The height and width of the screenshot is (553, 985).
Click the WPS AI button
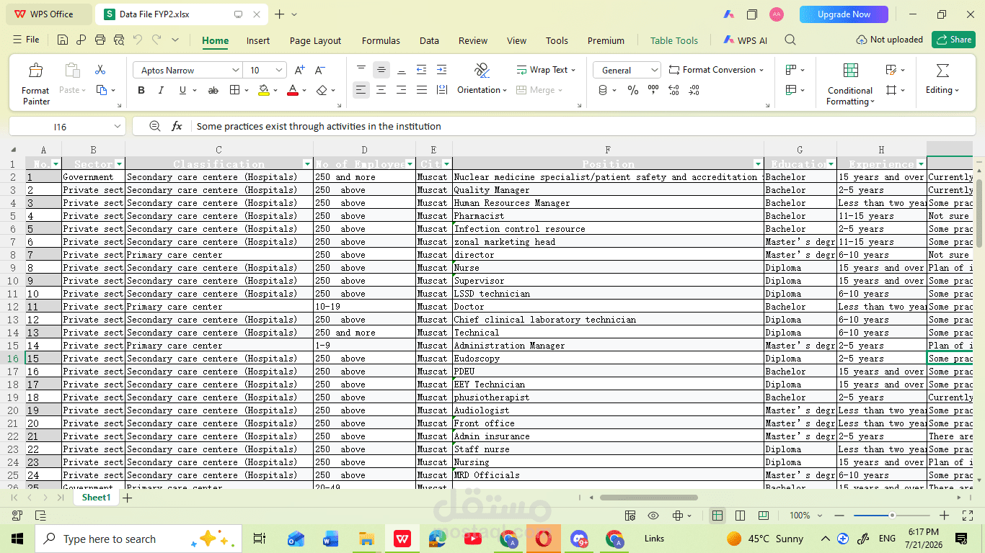[x=745, y=40]
